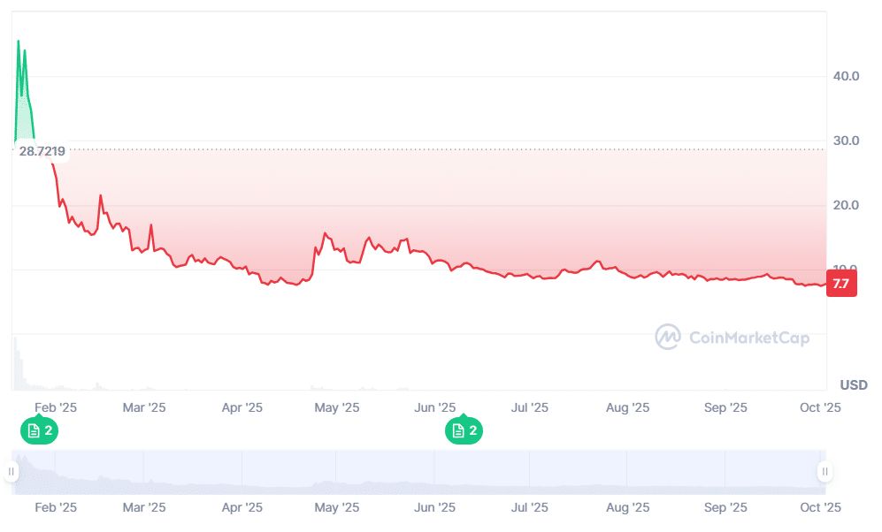Click the 28.7219 baseline price label
The height and width of the screenshot is (532, 882).
pyautogui.click(x=42, y=150)
